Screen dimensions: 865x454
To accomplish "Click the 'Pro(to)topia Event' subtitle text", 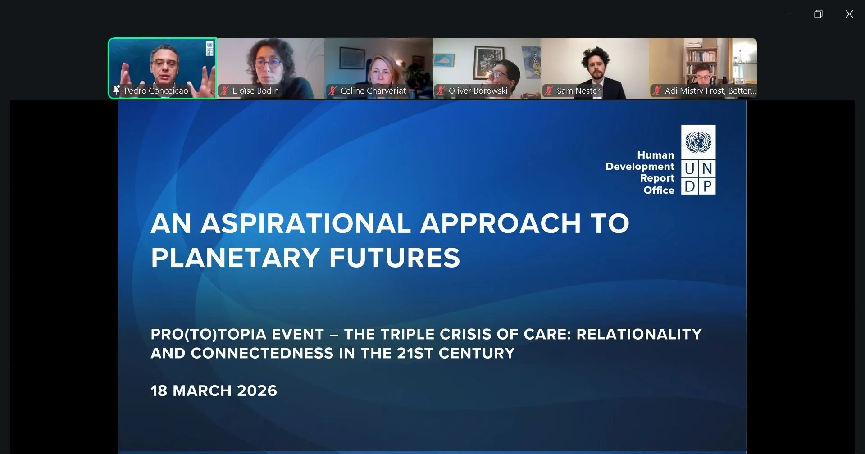I will point(426,344).
